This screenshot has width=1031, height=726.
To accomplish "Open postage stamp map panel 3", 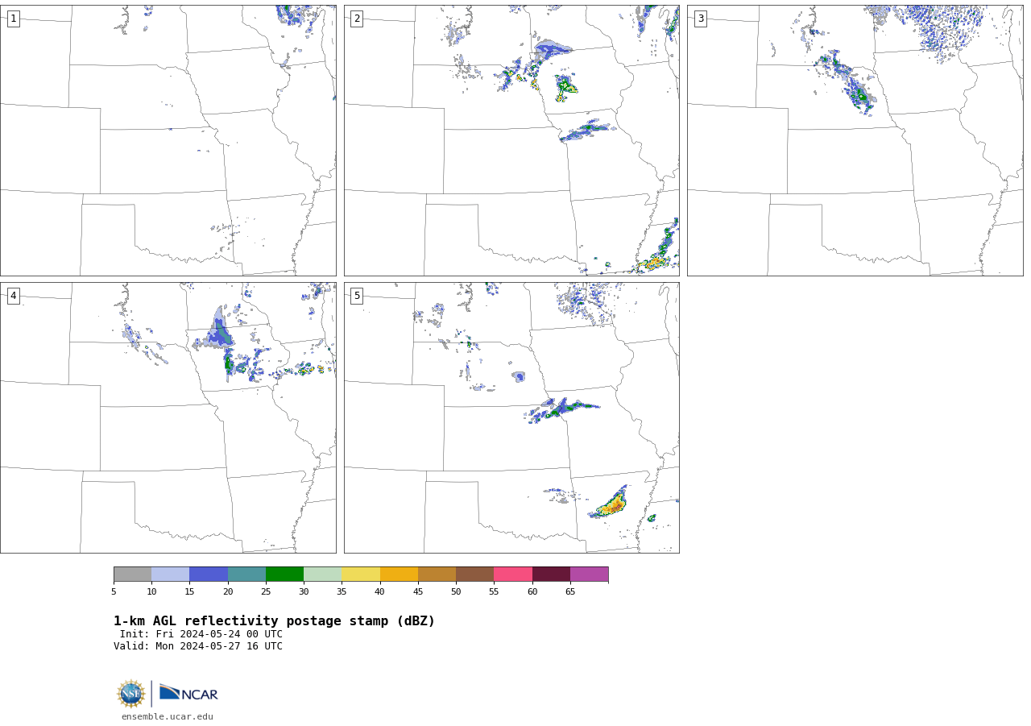I will point(855,140).
